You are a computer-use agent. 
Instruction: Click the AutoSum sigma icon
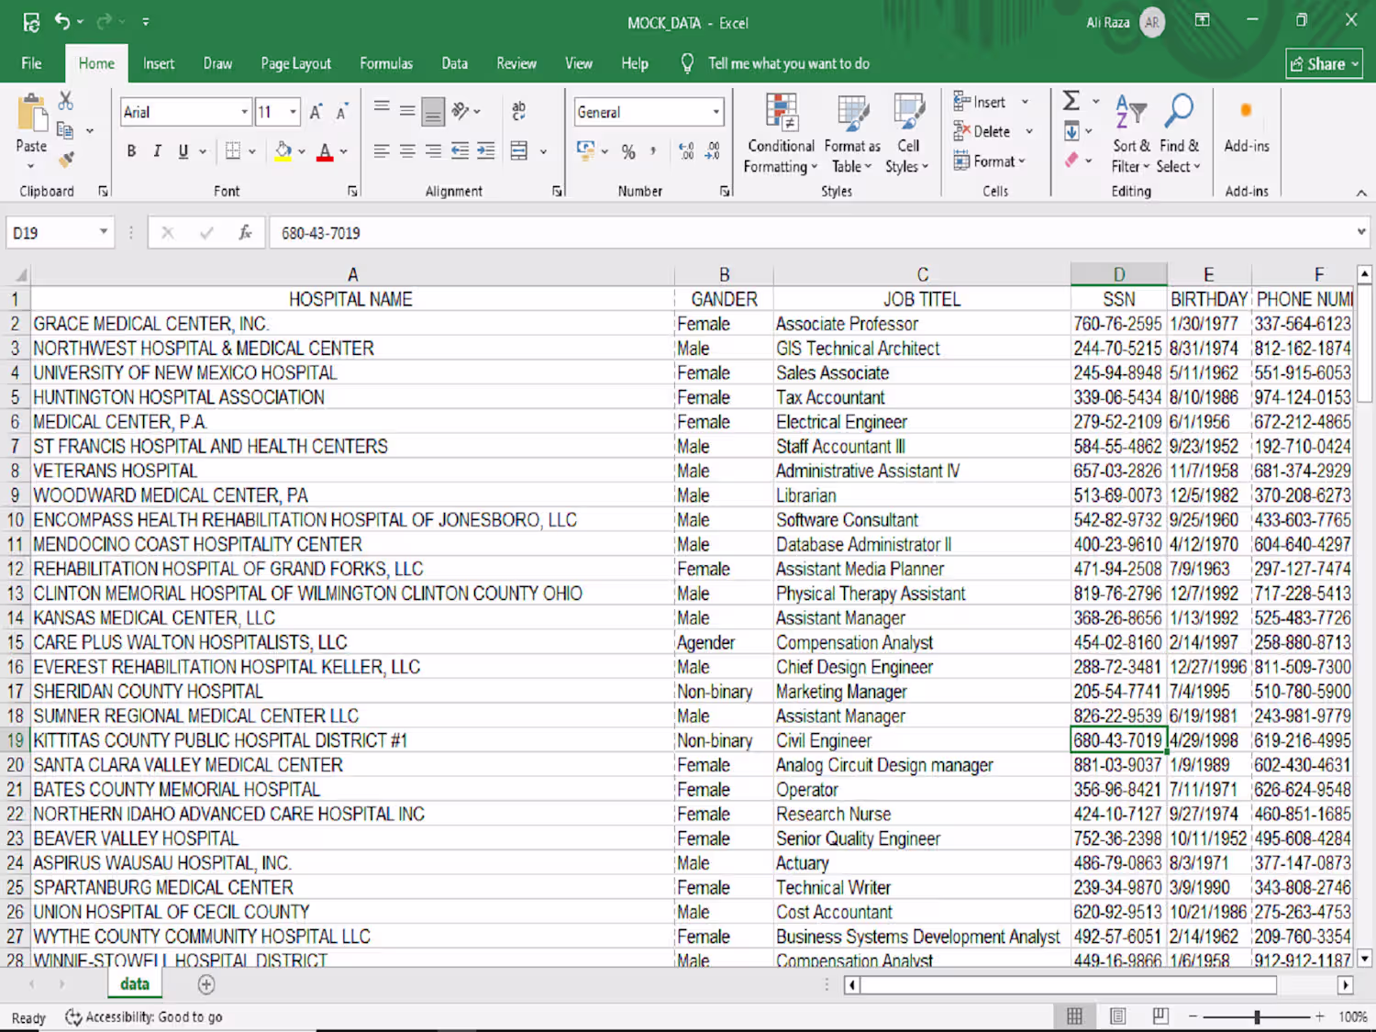1071,101
